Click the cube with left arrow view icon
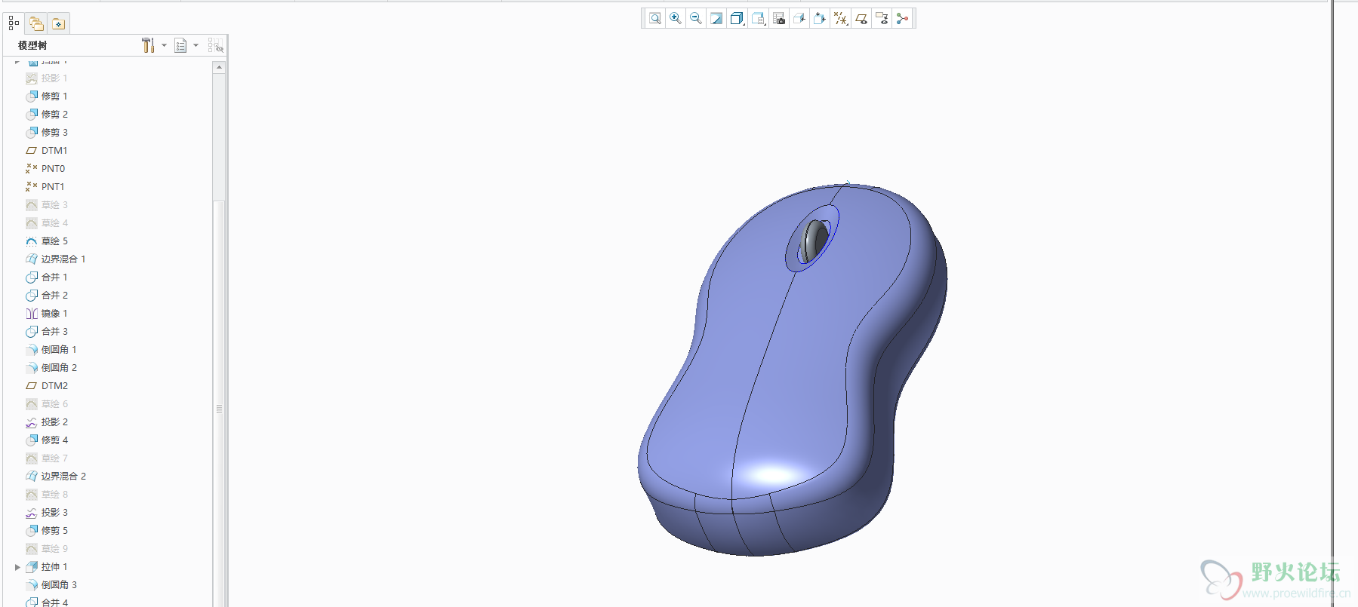 point(799,19)
